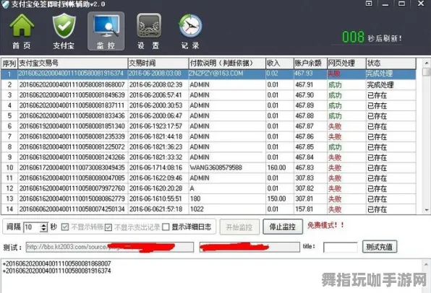Sort by 付款说明（判断依据）column header
Image resolution: width=431 pixels, height=293 pixels.
(x=227, y=64)
